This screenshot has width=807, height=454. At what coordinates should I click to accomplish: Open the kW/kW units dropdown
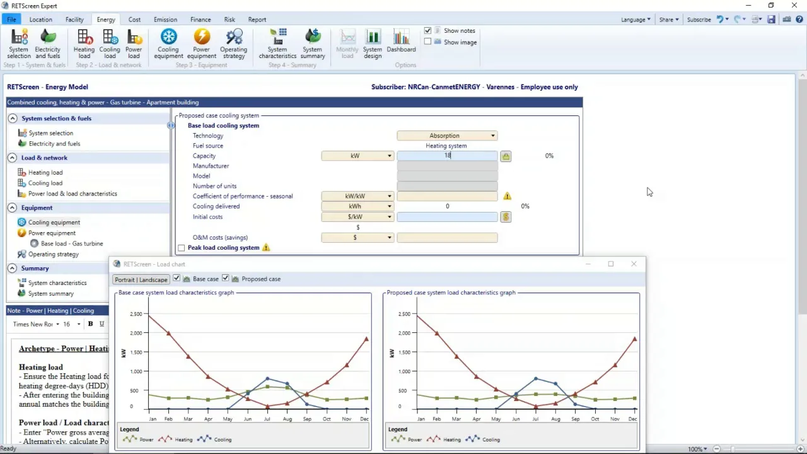357,196
